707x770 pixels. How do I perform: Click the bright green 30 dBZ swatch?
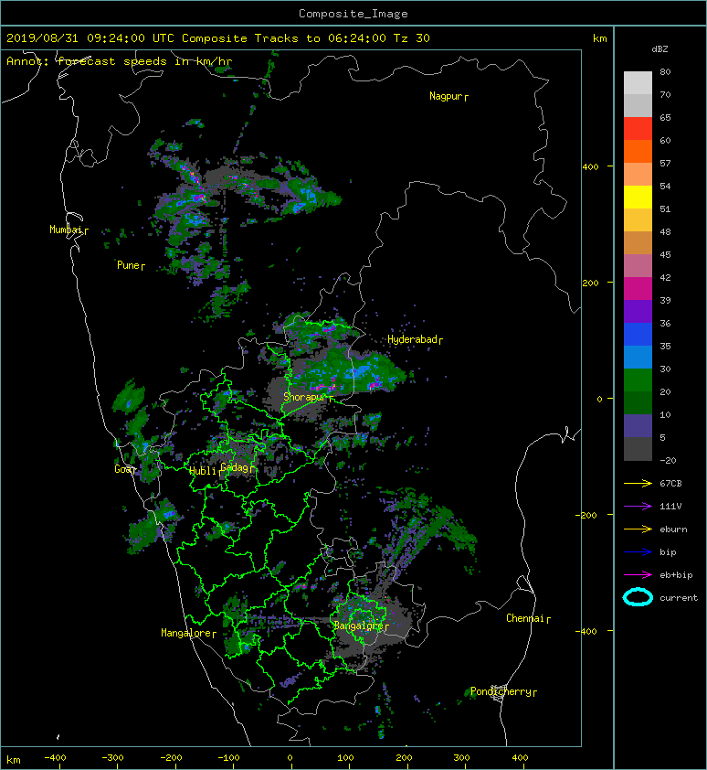[x=638, y=380]
